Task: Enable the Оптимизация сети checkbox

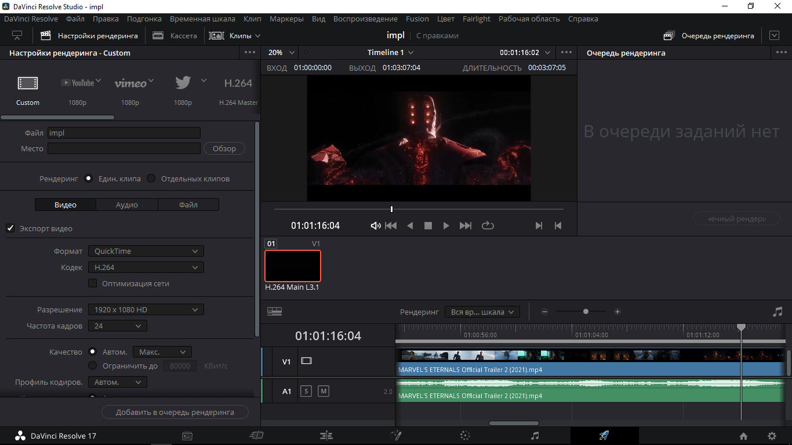Action: coord(92,283)
